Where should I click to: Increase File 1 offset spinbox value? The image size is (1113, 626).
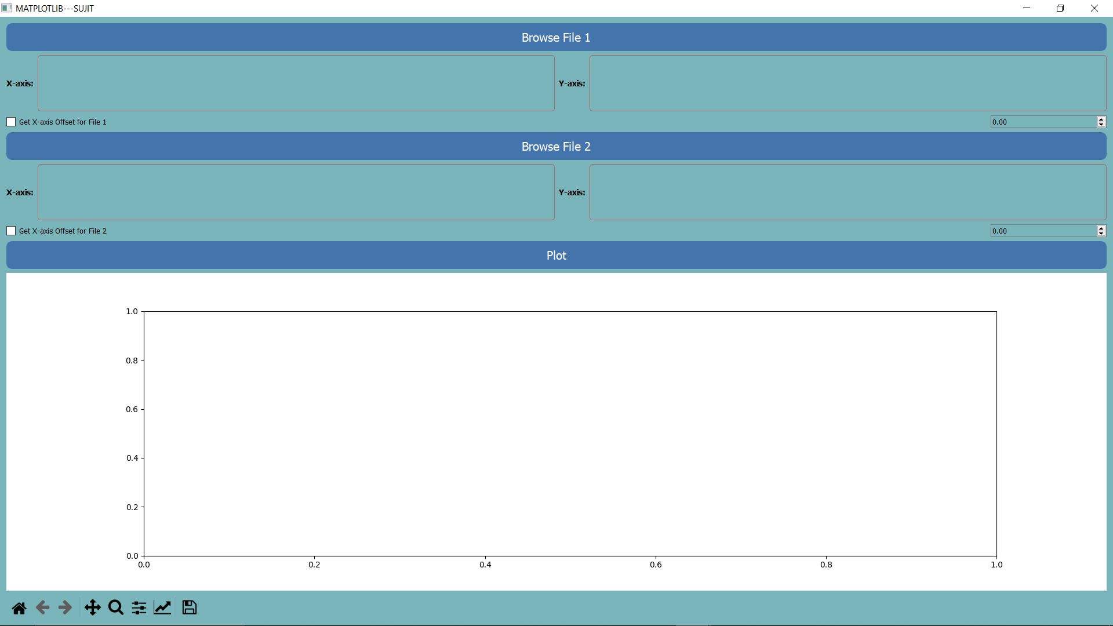click(1101, 119)
